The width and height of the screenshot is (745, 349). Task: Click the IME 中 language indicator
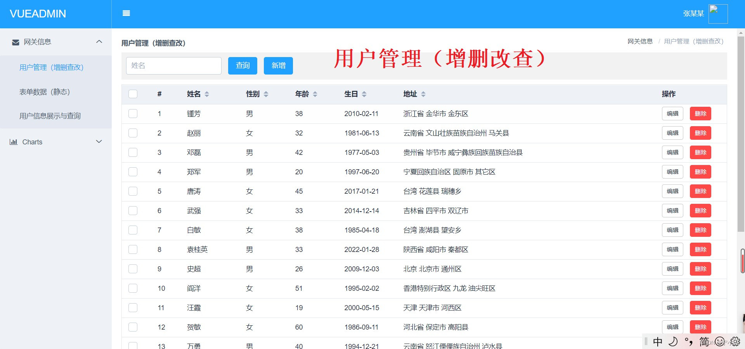click(x=658, y=342)
